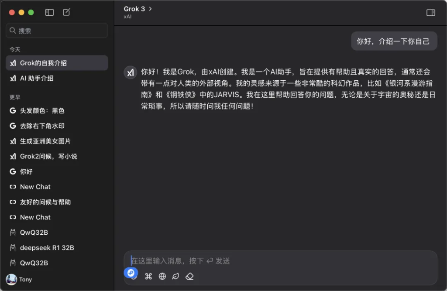This screenshot has height=291, width=447.
Task: Open the Grok2问候，写小说 conversation
Action: tap(57, 157)
